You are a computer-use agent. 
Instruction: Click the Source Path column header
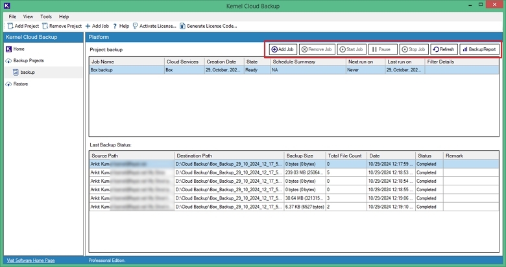[132, 156]
